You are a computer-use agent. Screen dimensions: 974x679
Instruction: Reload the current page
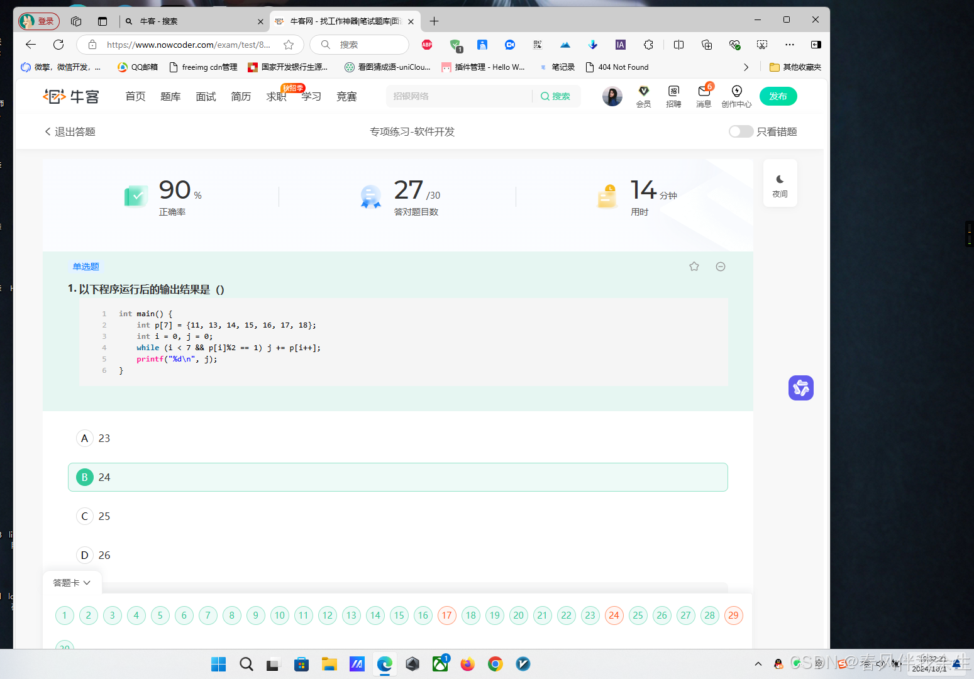pos(58,45)
